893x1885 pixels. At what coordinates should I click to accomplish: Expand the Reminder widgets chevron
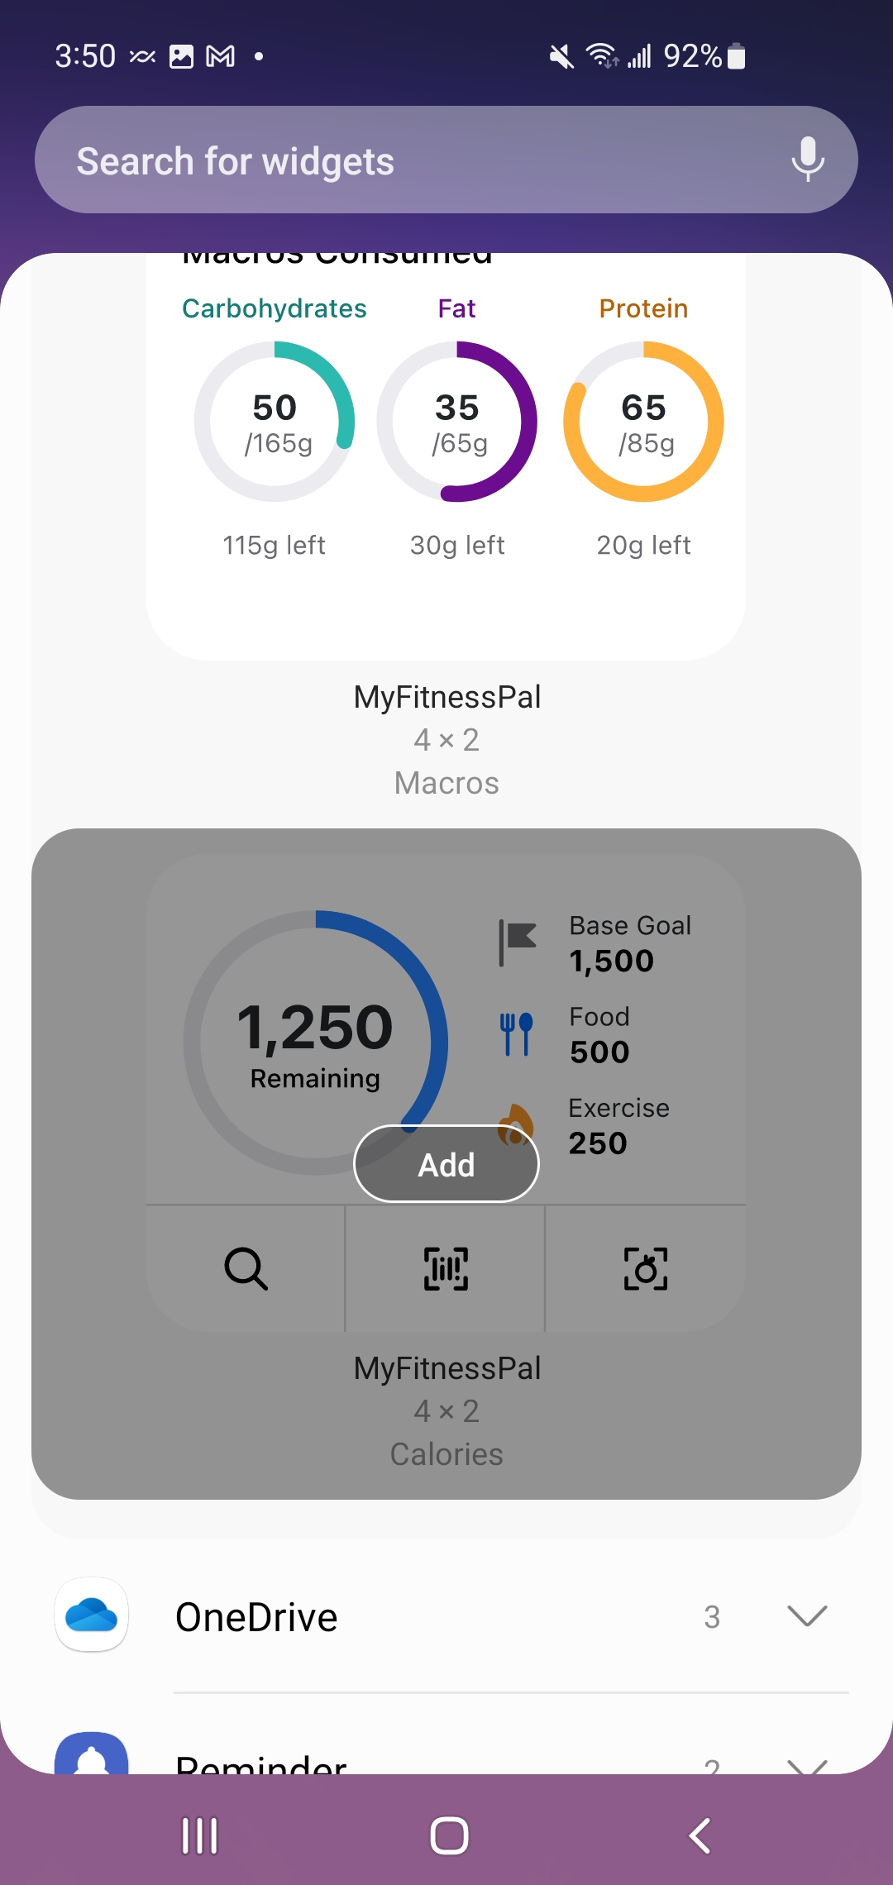(807, 1767)
